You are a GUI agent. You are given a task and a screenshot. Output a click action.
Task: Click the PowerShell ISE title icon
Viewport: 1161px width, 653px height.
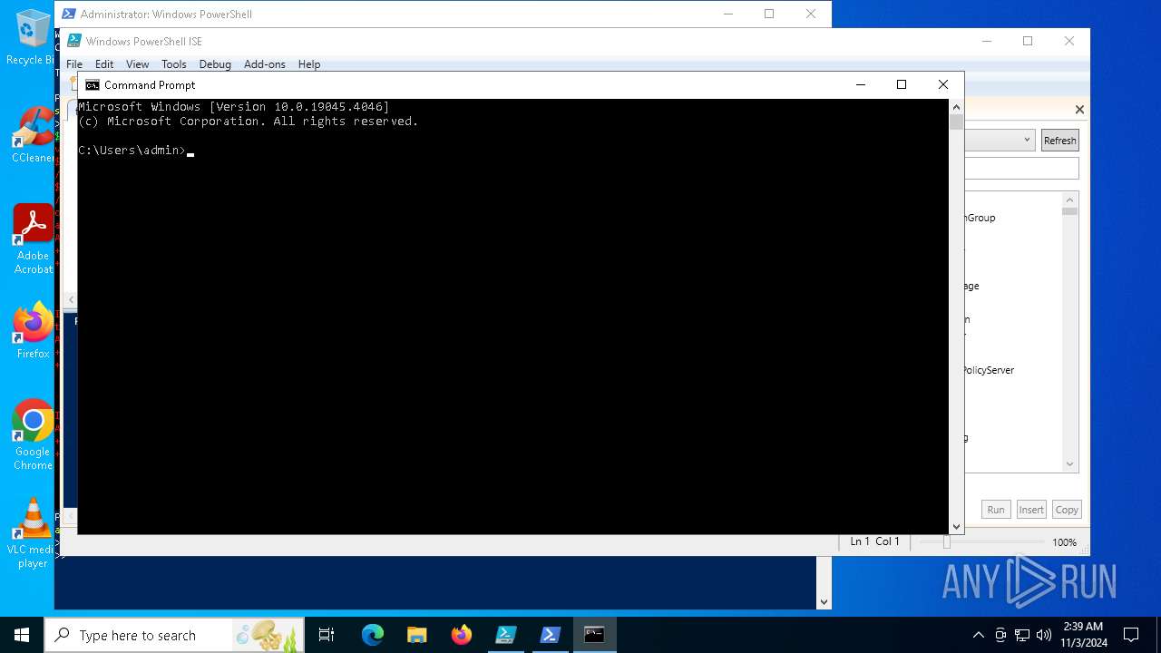pos(74,41)
